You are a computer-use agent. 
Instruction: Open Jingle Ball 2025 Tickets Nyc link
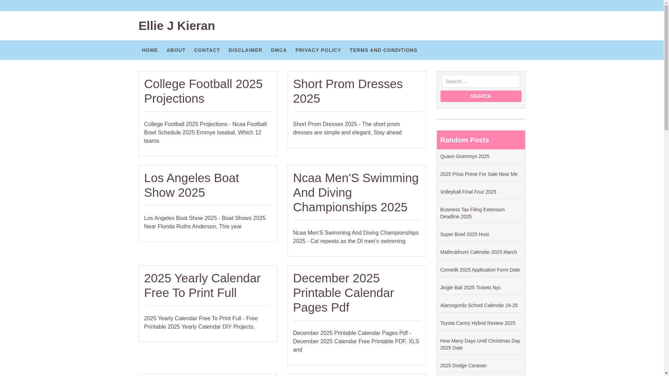click(x=470, y=288)
